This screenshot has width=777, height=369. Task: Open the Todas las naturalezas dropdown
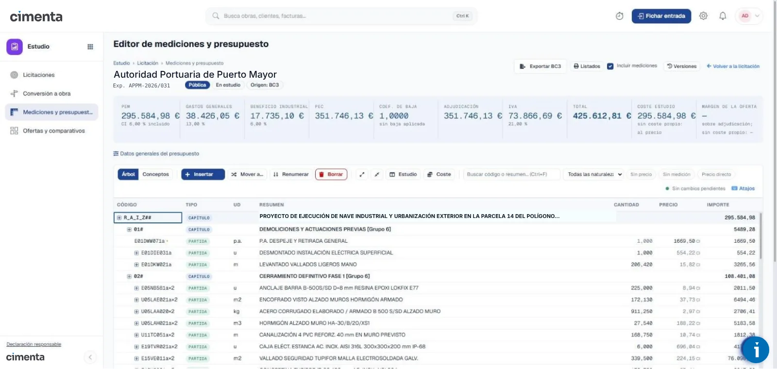(x=594, y=174)
